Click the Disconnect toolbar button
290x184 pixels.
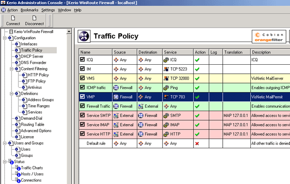[x=34, y=20]
